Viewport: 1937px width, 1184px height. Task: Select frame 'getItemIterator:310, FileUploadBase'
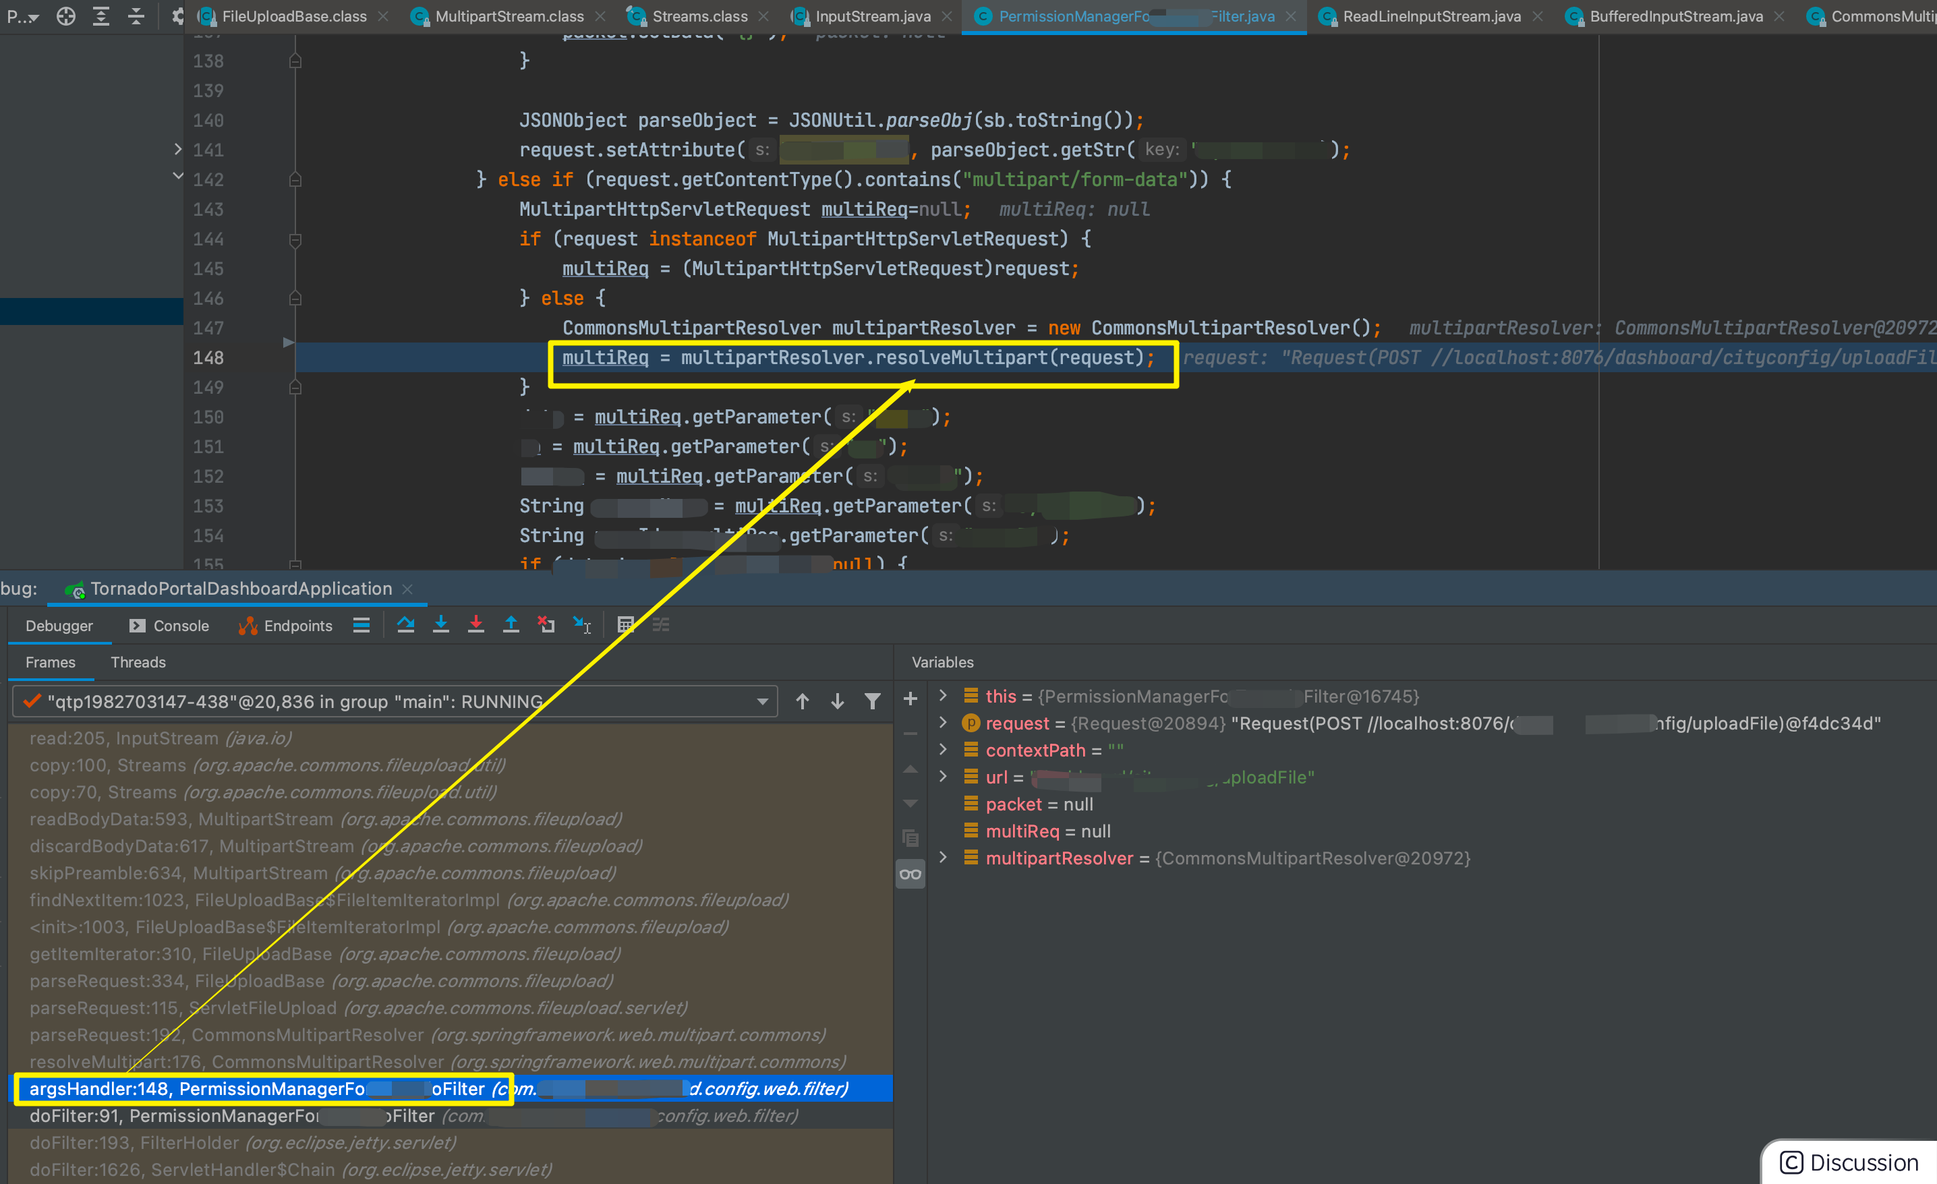[450, 954]
